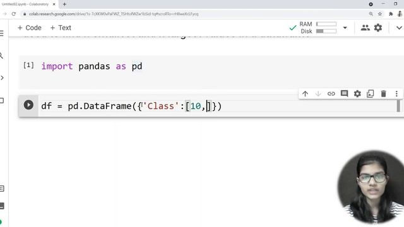Open the command palette sidebar icon

[x=2, y=189]
